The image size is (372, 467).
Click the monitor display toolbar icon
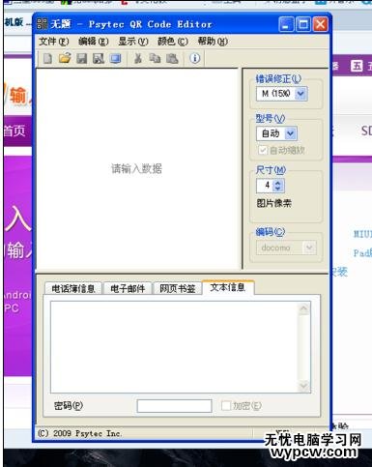[115, 59]
